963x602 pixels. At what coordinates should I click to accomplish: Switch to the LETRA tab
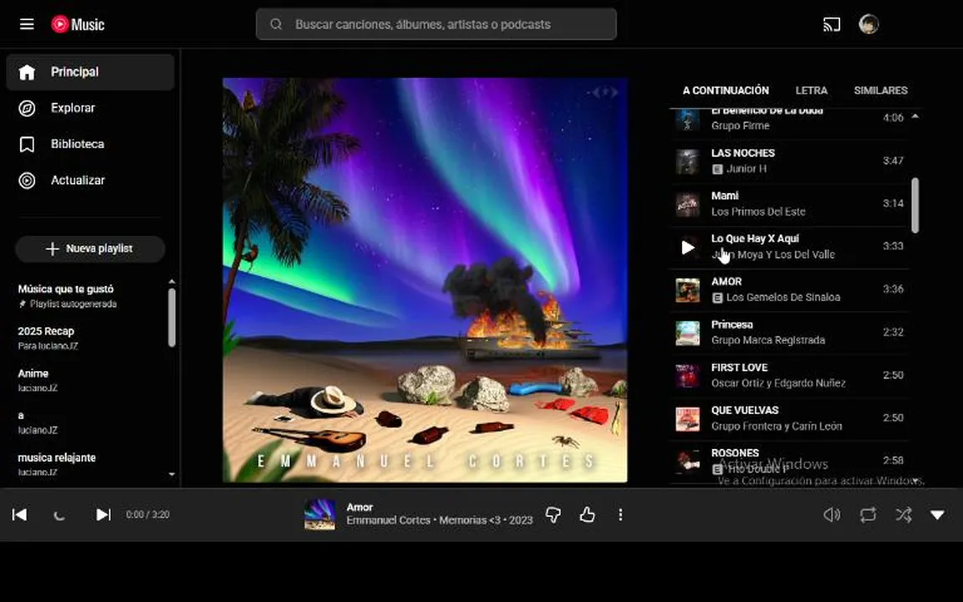812,90
